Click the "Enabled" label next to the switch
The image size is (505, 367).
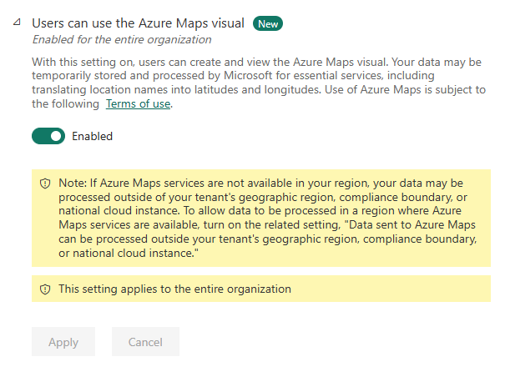pos(92,136)
